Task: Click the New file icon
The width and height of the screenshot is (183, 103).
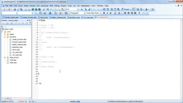Action: [x=4, y=9]
